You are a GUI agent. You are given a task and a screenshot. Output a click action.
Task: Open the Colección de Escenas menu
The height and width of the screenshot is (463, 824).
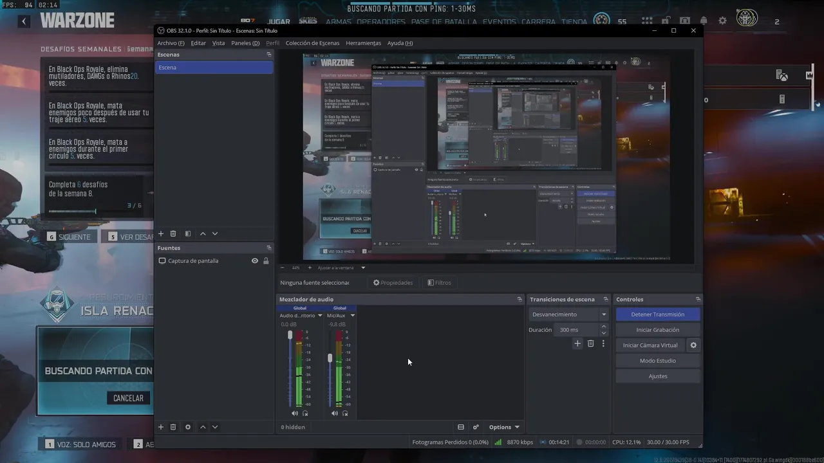tap(312, 43)
